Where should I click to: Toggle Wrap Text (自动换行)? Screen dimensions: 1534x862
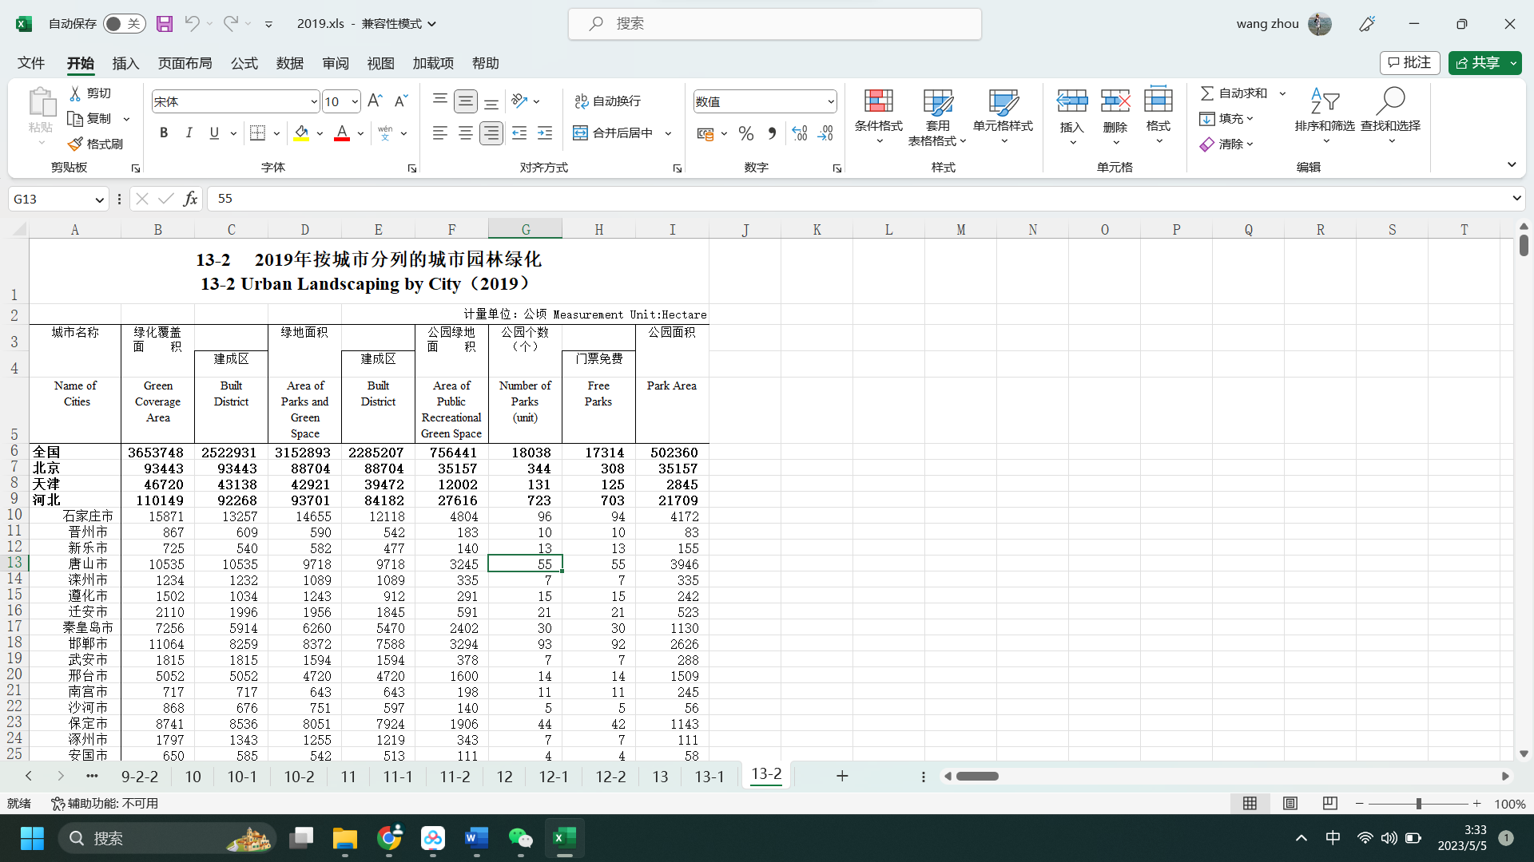(x=607, y=101)
